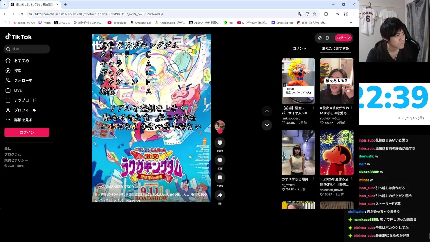Open LIVE in the sidebar
This screenshot has width=430, height=242.
[14, 90]
